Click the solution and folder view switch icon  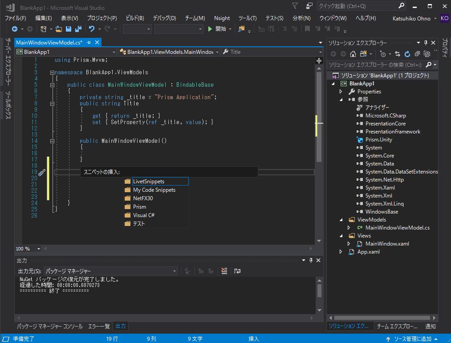pos(363,54)
